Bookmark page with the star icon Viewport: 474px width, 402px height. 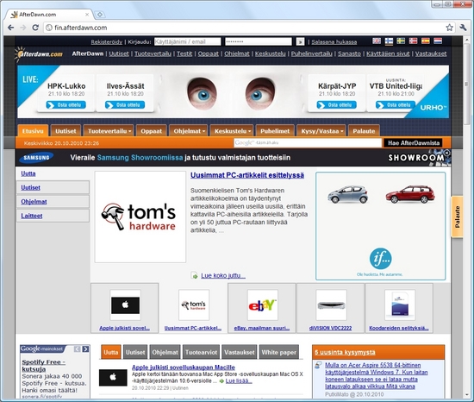[x=449, y=28]
